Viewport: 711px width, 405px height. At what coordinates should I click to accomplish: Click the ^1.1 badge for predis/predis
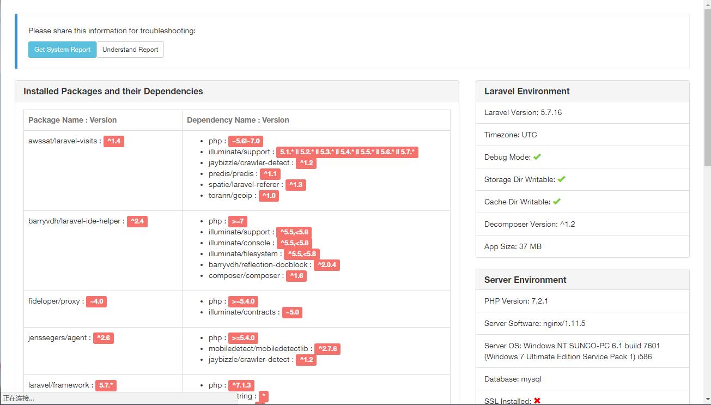(x=270, y=173)
